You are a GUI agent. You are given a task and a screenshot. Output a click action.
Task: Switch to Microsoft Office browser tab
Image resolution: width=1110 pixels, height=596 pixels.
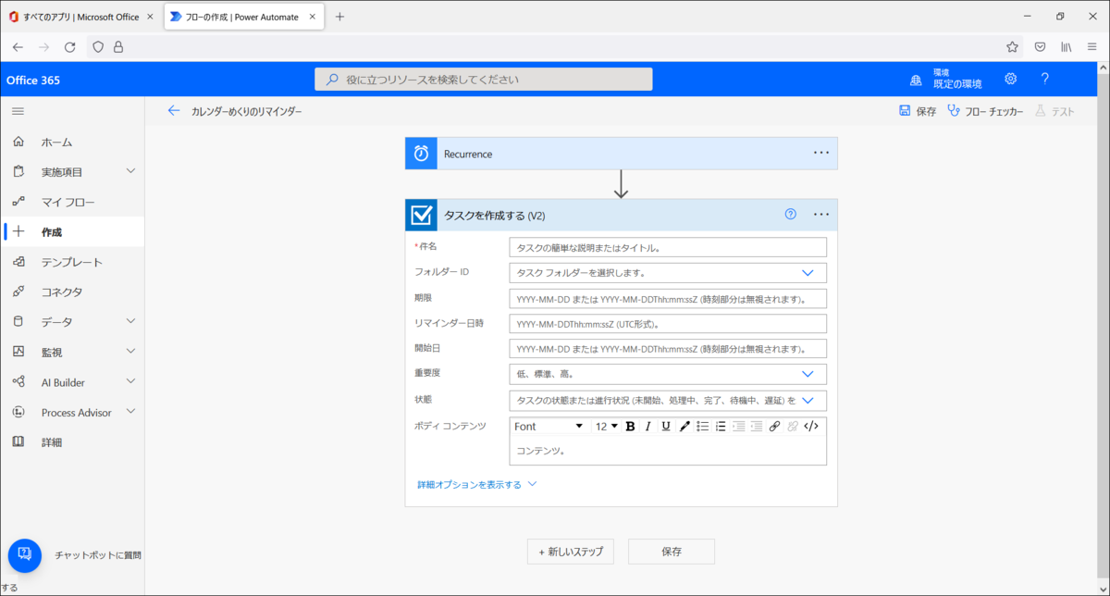point(81,17)
